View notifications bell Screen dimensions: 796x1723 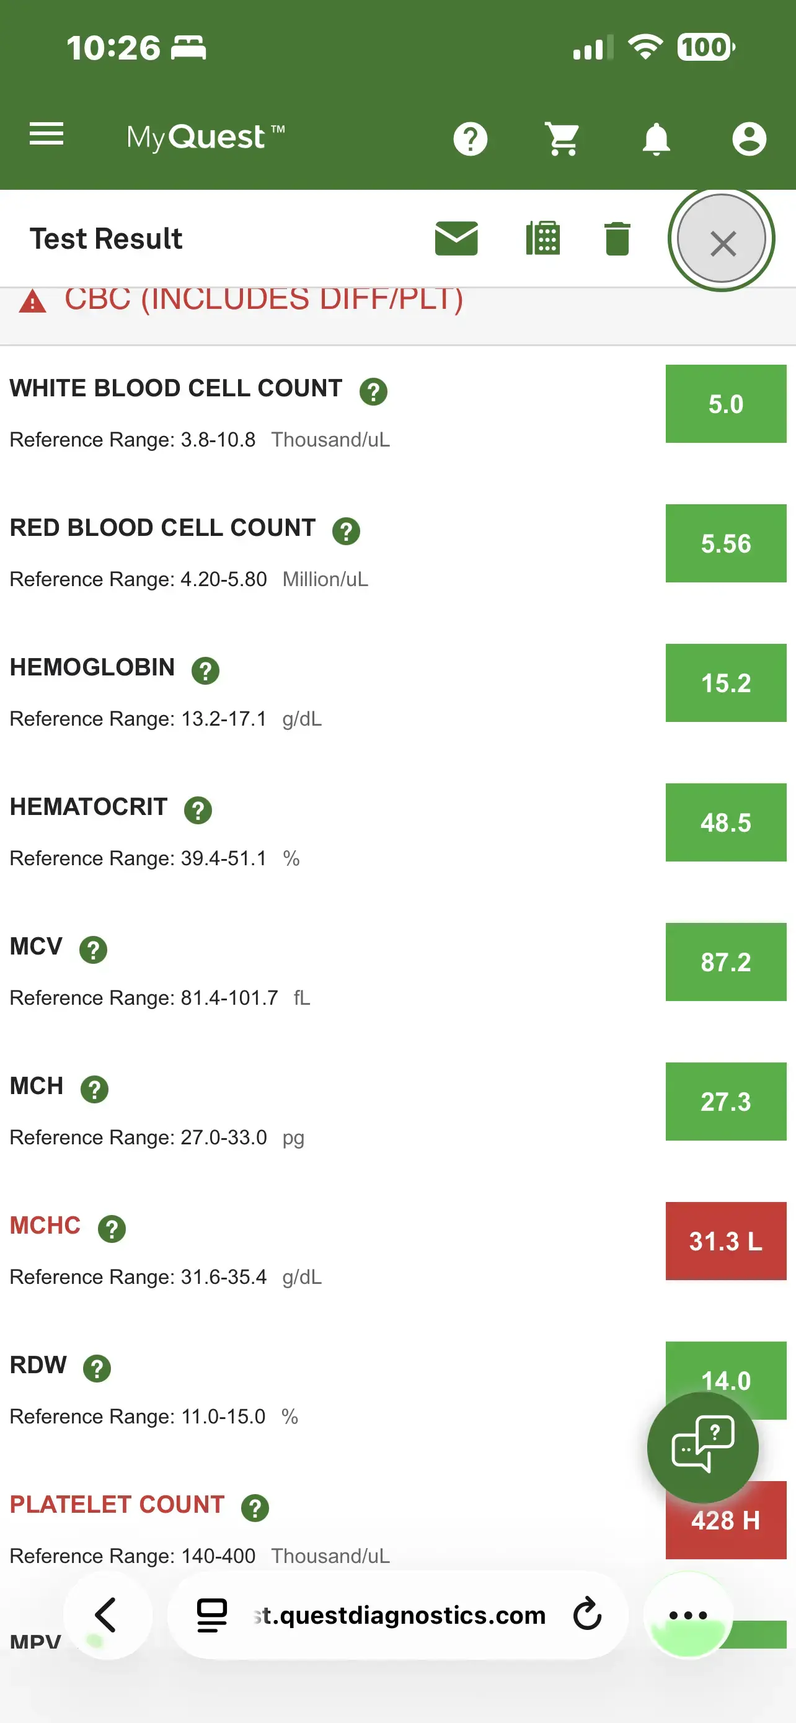[656, 139]
